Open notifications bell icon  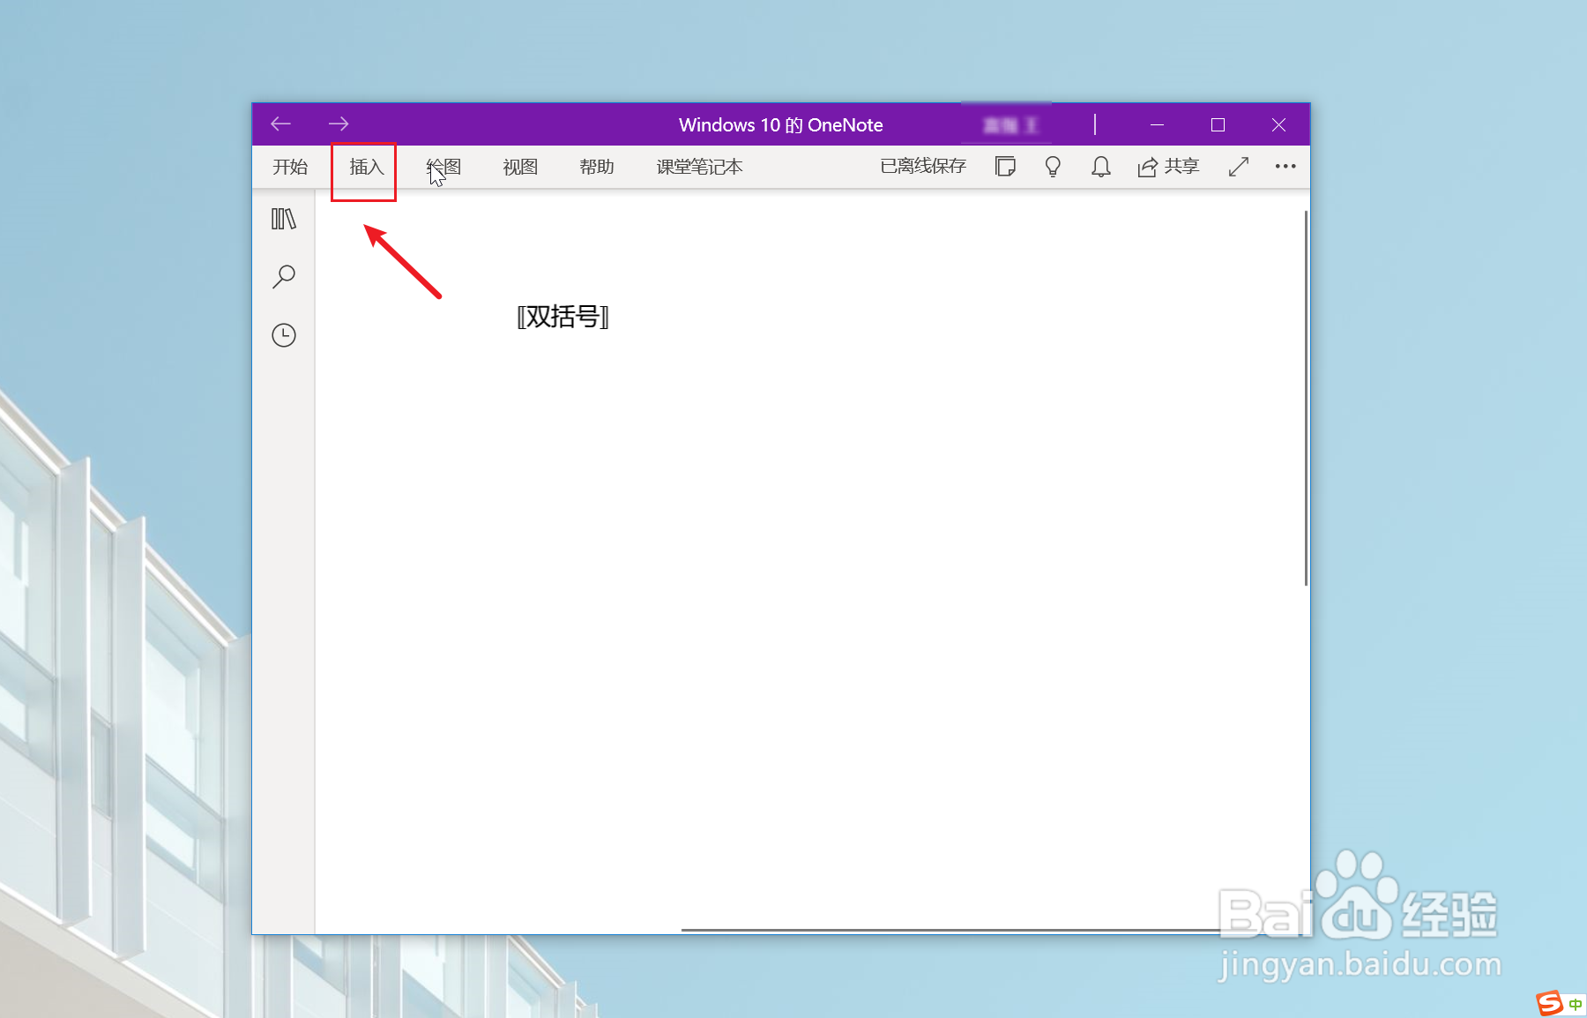coord(1100,167)
